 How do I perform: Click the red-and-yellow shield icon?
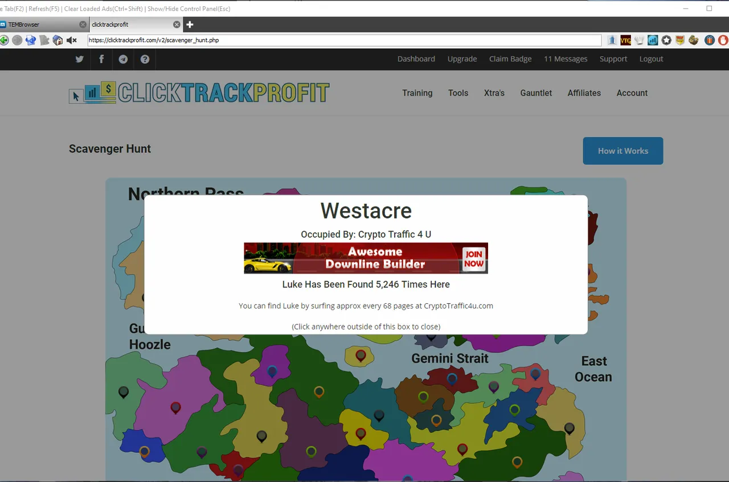tap(680, 40)
